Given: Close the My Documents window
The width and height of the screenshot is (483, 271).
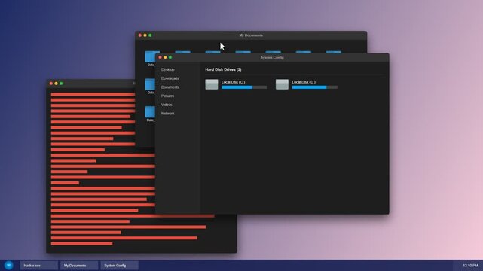Looking at the screenshot, I should coord(140,35).
